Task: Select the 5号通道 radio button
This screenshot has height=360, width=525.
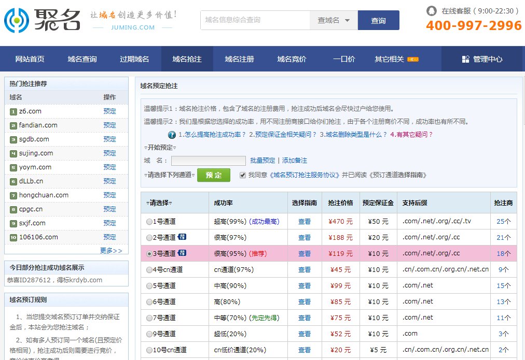Action: point(149,285)
